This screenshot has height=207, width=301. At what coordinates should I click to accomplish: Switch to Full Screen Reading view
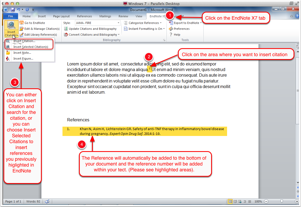click(x=235, y=201)
